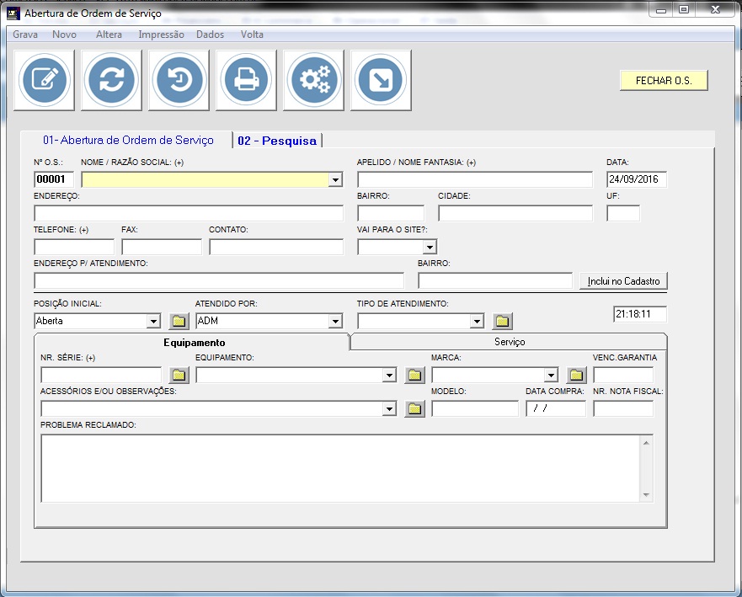
Task: Switch to the 02 - Pesquisa tab
Action: (x=277, y=141)
